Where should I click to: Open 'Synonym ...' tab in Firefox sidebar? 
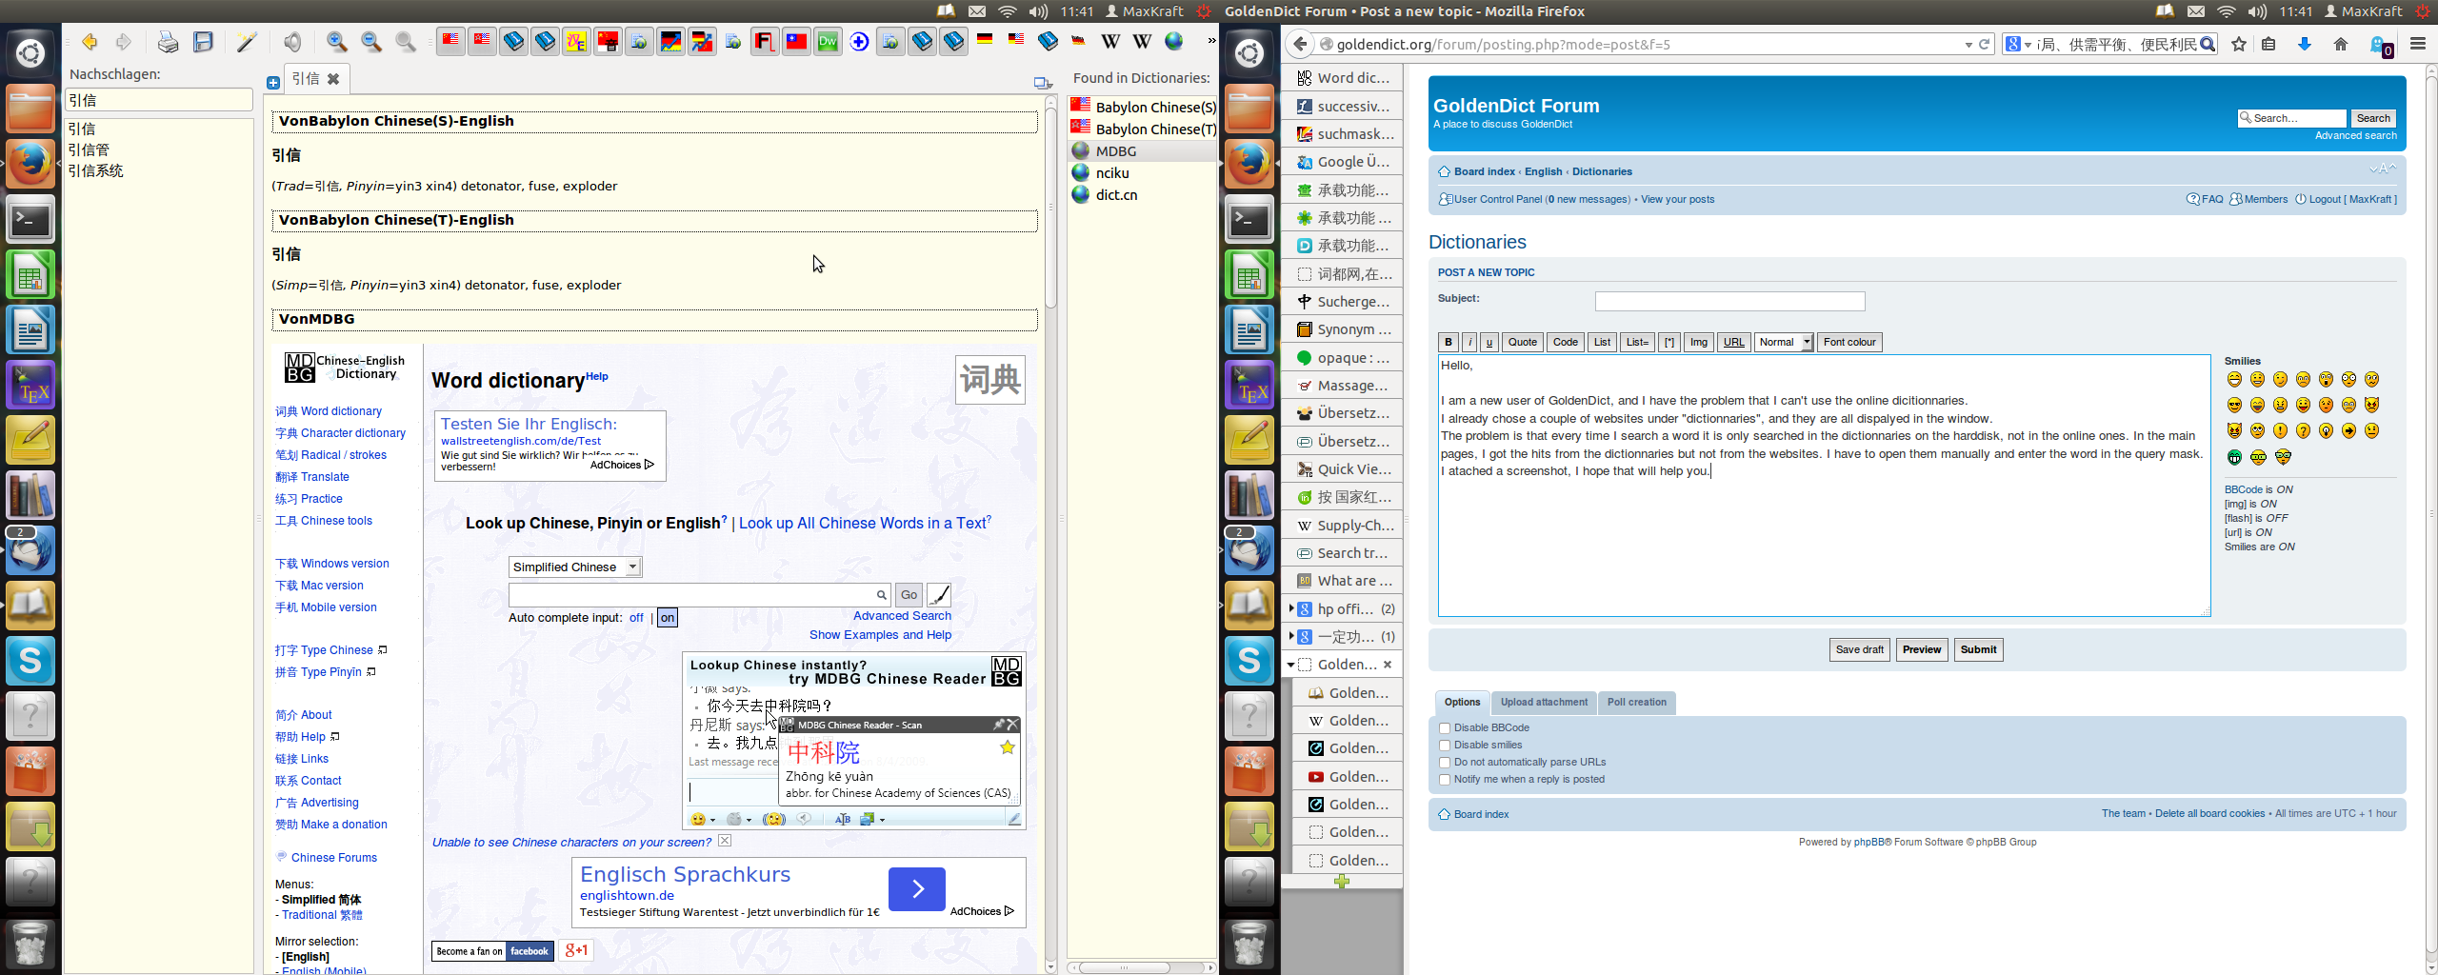(1342, 329)
